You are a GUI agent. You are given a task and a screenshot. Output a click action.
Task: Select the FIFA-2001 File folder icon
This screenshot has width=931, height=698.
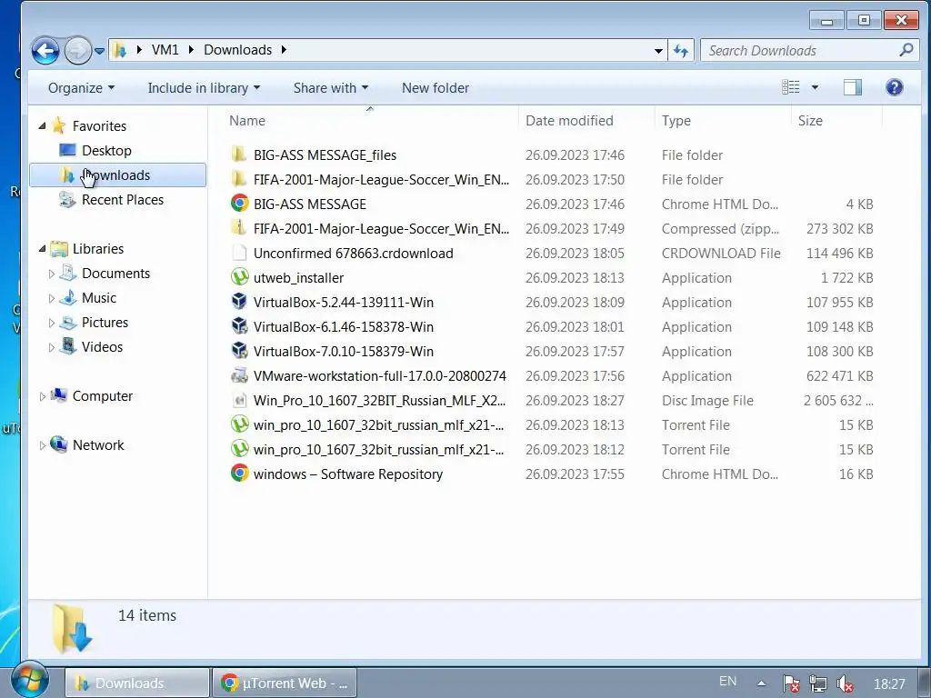tap(239, 179)
